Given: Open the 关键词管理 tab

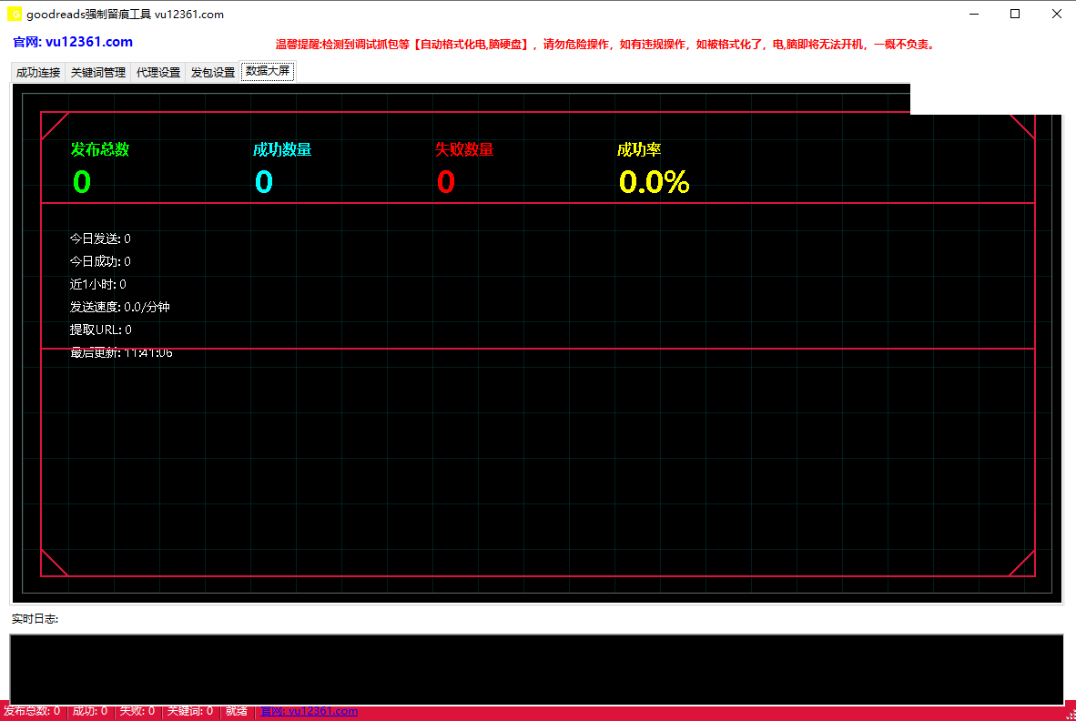Looking at the screenshot, I should coord(98,73).
